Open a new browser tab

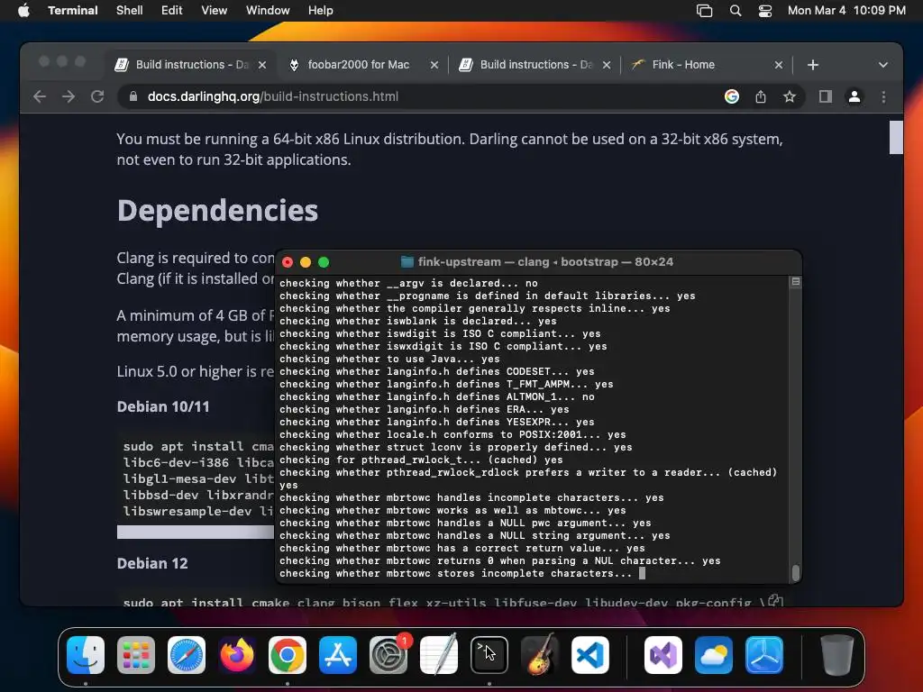(x=813, y=65)
